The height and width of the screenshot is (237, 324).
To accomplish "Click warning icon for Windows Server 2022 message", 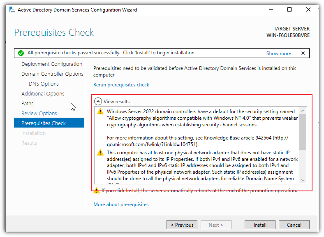I will [x=100, y=112].
